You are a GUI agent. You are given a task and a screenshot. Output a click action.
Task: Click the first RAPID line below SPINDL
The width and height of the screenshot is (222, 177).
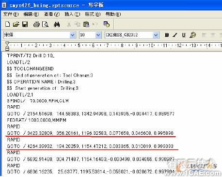tap(14, 107)
